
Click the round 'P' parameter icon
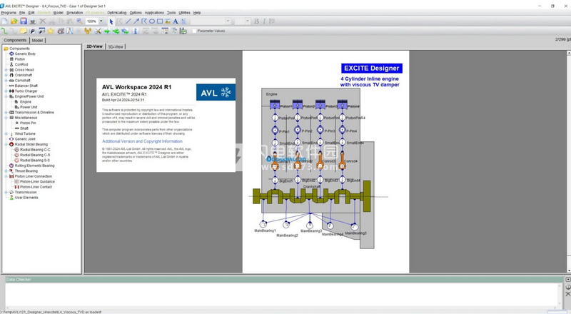(33, 31)
